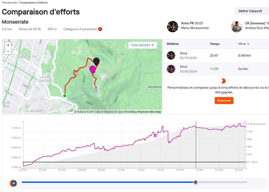This screenshot has height=192, width=269.
Task: Click the Définir l'objectif button
Action: pyautogui.click(x=250, y=11)
